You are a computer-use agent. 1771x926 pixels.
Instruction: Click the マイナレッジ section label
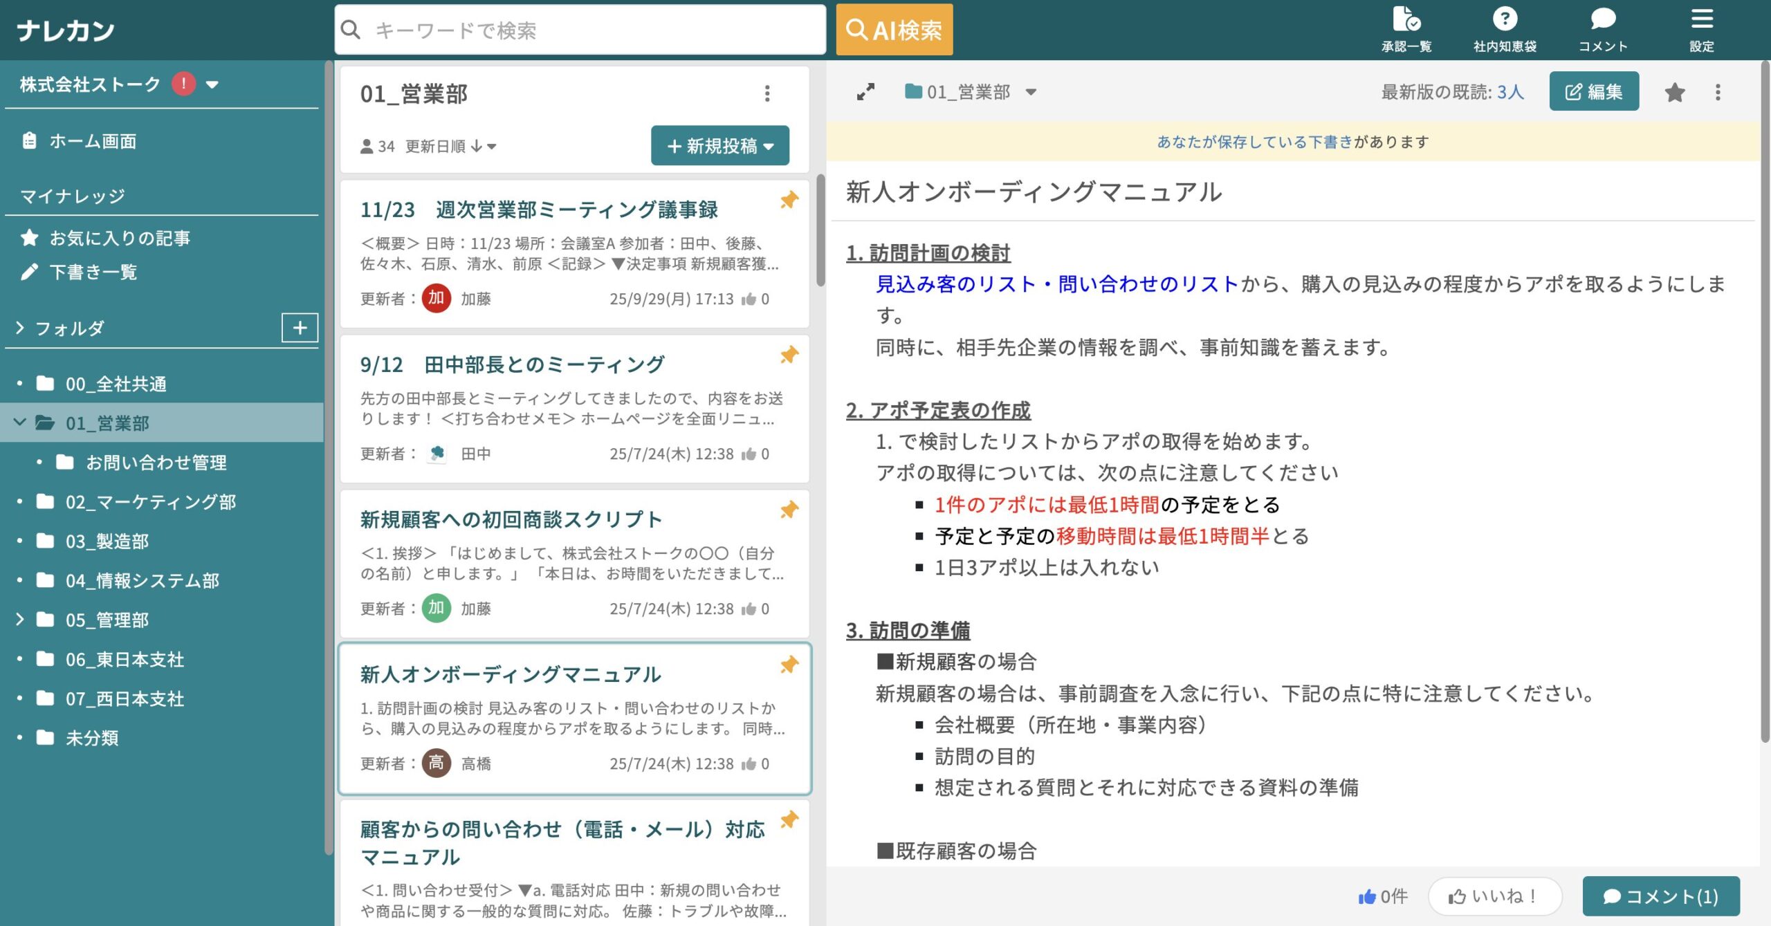coord(72,196)
